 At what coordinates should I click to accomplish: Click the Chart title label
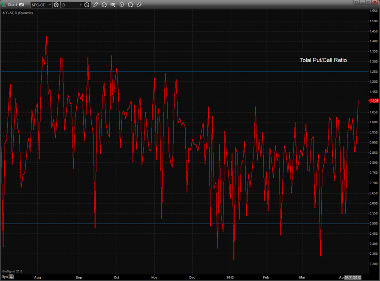tap(12, 5)
